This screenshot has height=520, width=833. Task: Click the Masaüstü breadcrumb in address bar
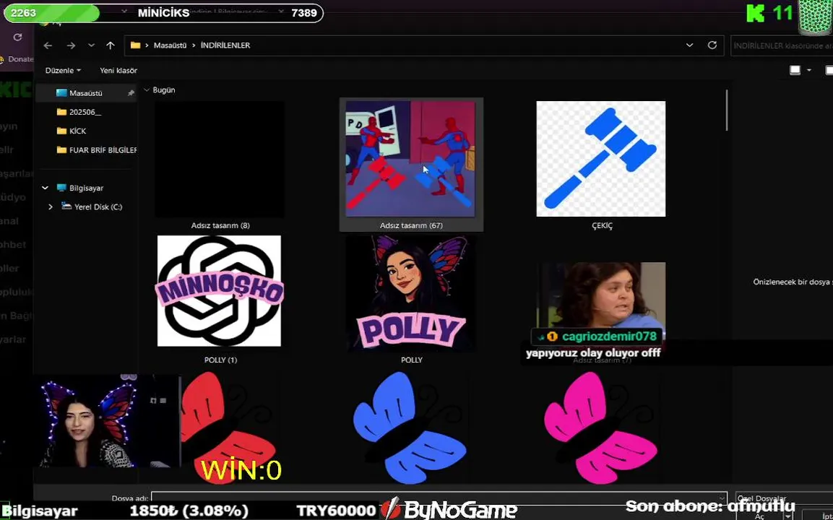click(170, 45)
